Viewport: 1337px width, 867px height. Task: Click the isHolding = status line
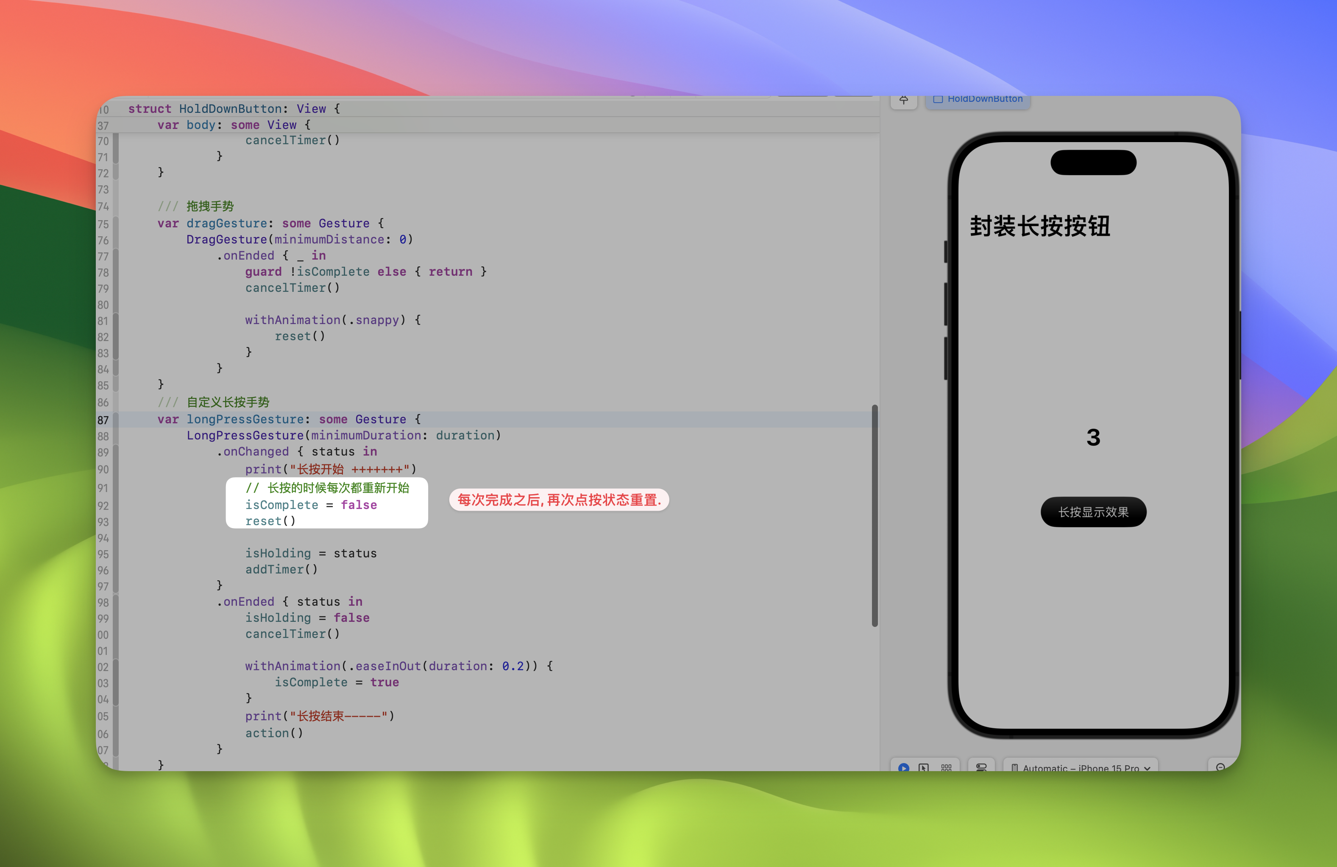point(311,553)
